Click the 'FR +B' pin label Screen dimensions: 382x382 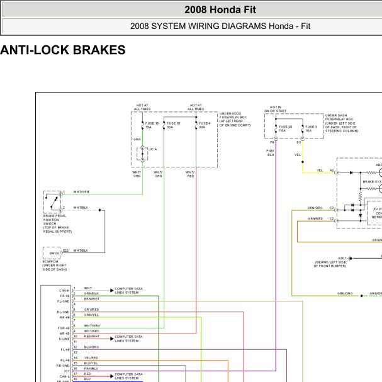tap(65, 296)
